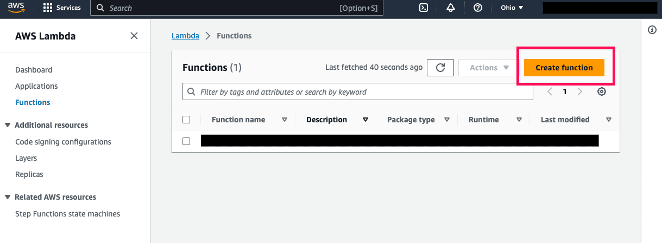
Task: Open the info panel icon
Action: 652,30
